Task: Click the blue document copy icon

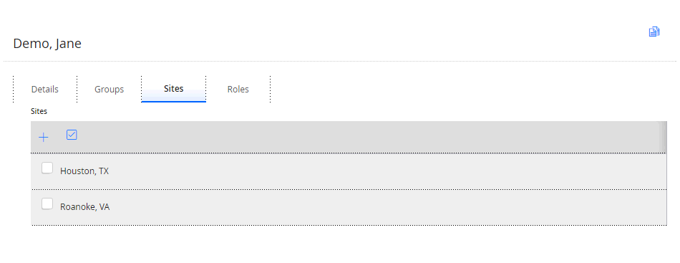Action: click(x=654, y=32)
